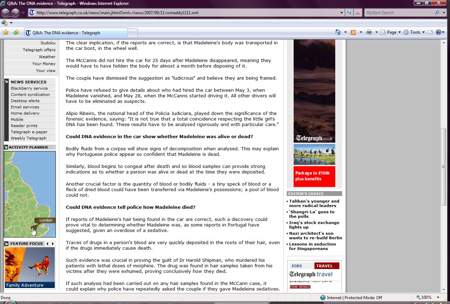
Task: Click the Stop loading red X icon
Action: pyautogui.click(x=358, y=13)
